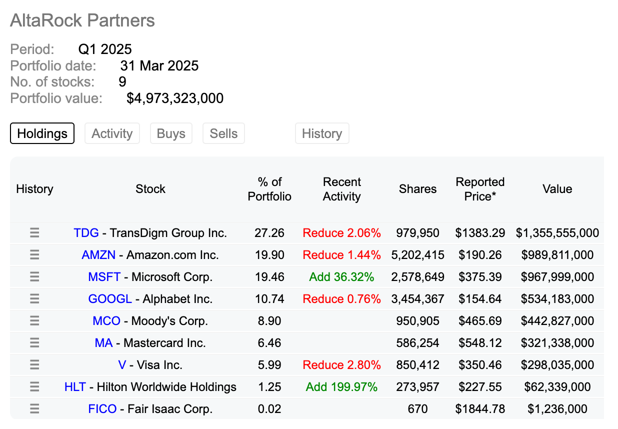Open the MCO ticker link

tap(106, 321)
